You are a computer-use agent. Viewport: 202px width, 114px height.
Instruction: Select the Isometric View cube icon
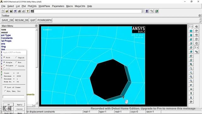click(x=191, y=31)
